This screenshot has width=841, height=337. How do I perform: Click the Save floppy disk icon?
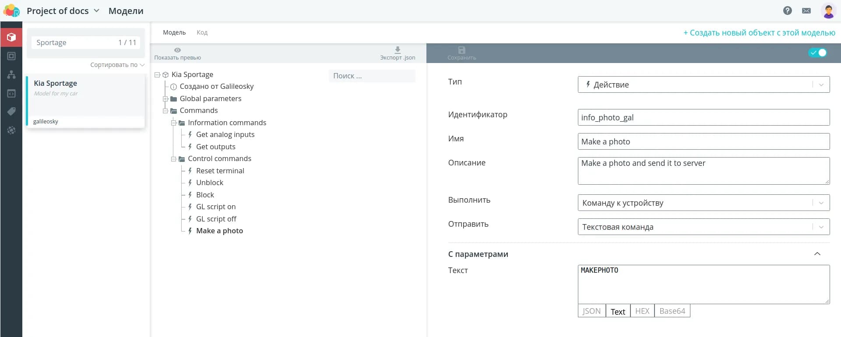(461, 50)
